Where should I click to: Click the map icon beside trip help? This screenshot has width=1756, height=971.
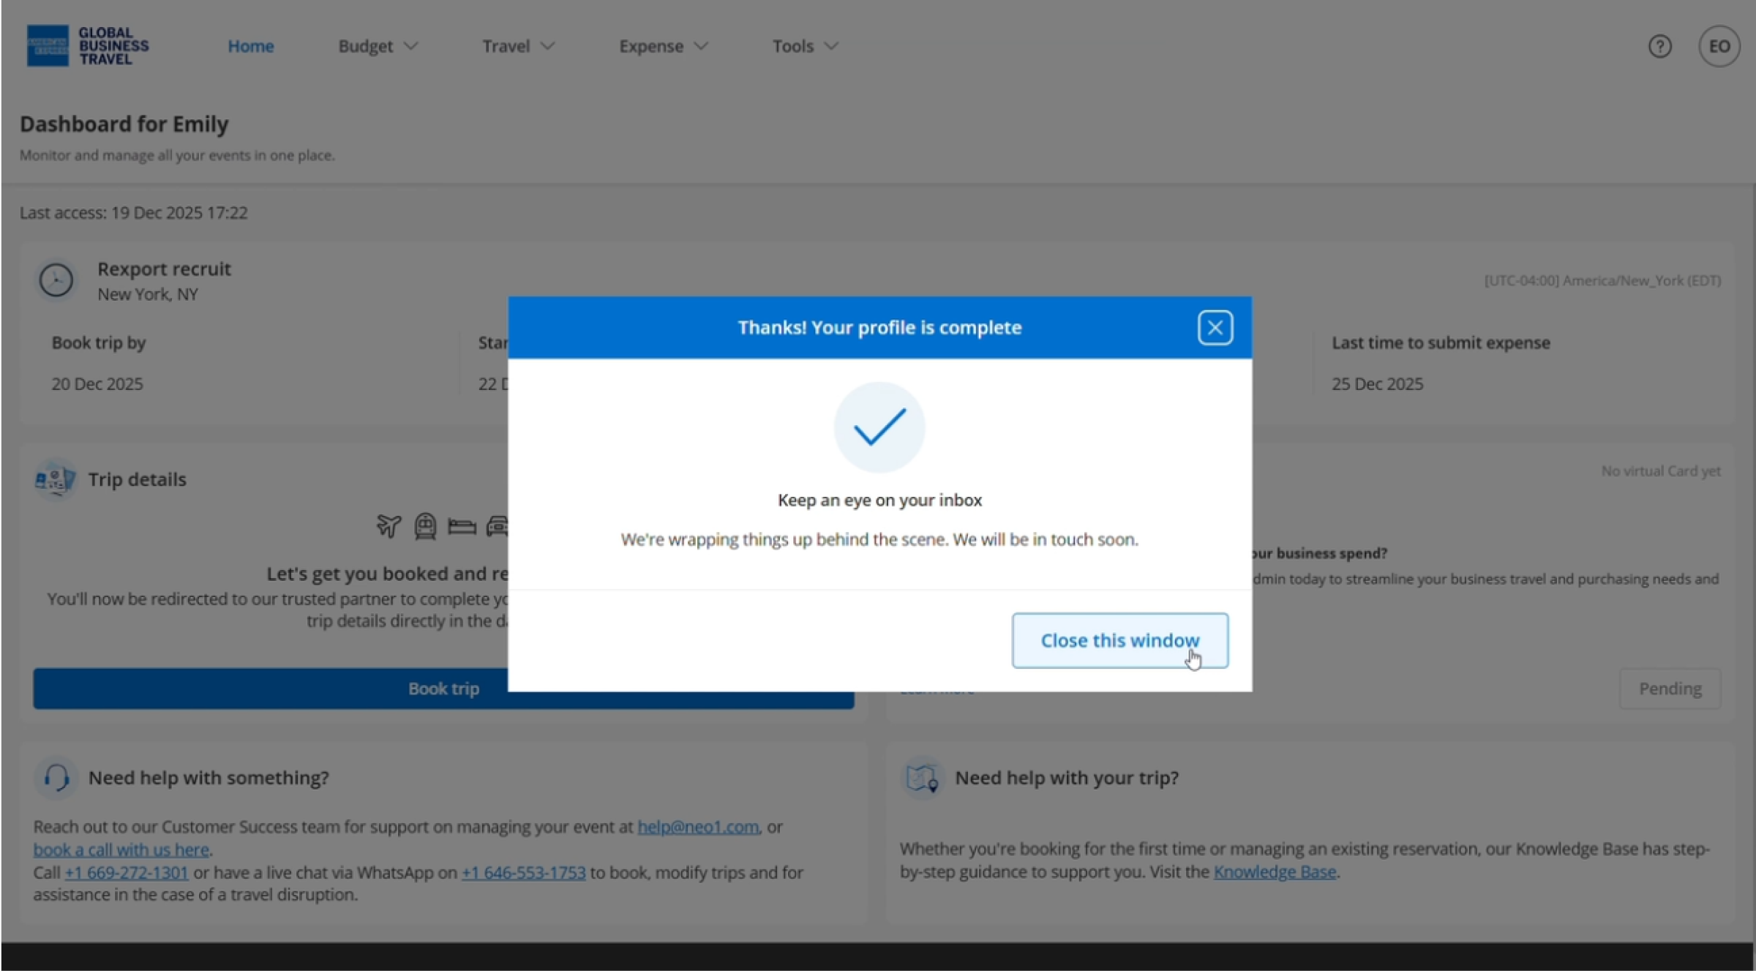pos(921,778)
